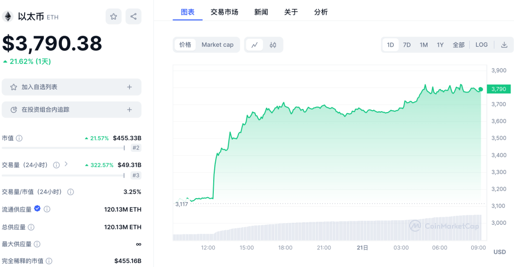Click the green current price marker on chart

pos(481,89)
